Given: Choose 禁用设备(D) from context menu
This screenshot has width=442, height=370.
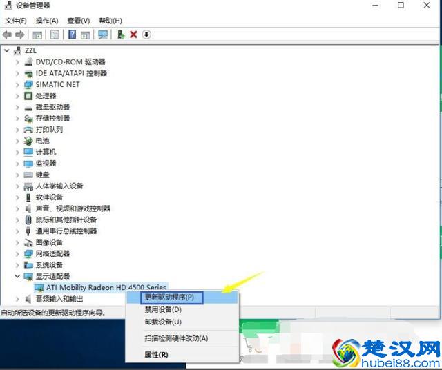Looking at the screenshot, I should pos(182,309).
